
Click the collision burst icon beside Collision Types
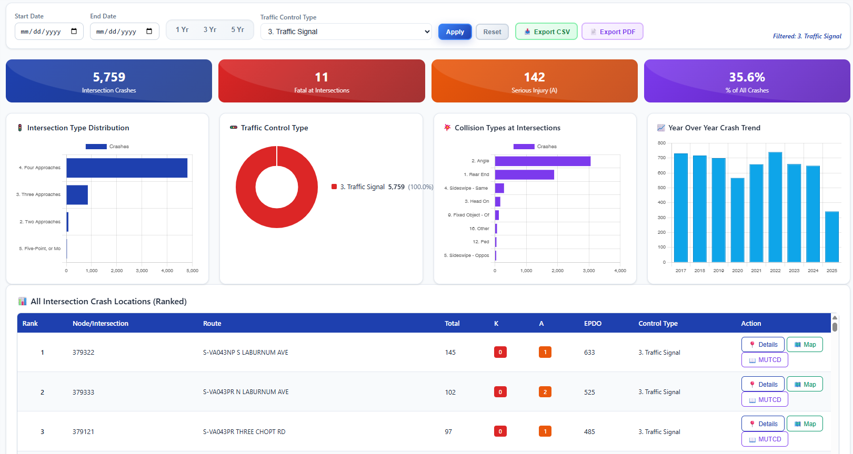447,128
